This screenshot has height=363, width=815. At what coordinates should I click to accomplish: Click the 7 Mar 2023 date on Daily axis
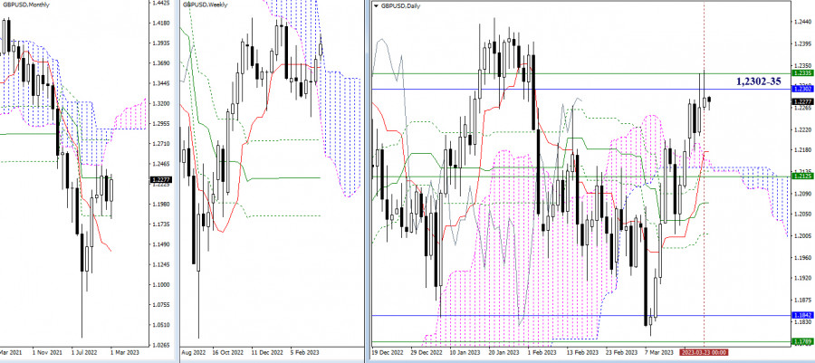660,352
